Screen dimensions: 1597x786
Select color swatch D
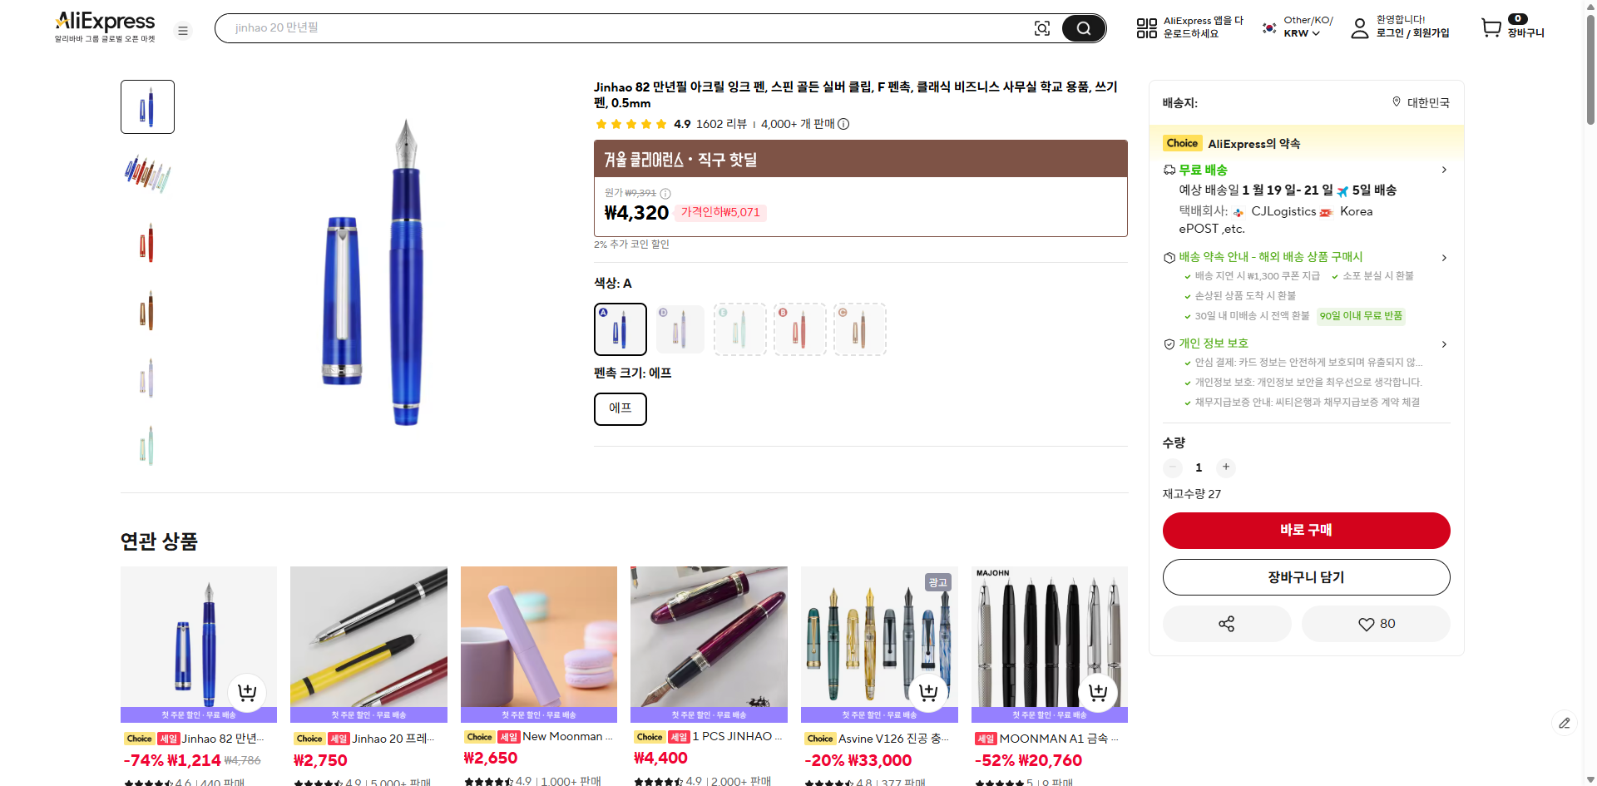click(680, 329)
